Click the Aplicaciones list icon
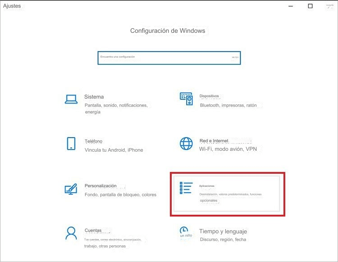The height and width of the screenshot is (262, 338). pos(186,188)
